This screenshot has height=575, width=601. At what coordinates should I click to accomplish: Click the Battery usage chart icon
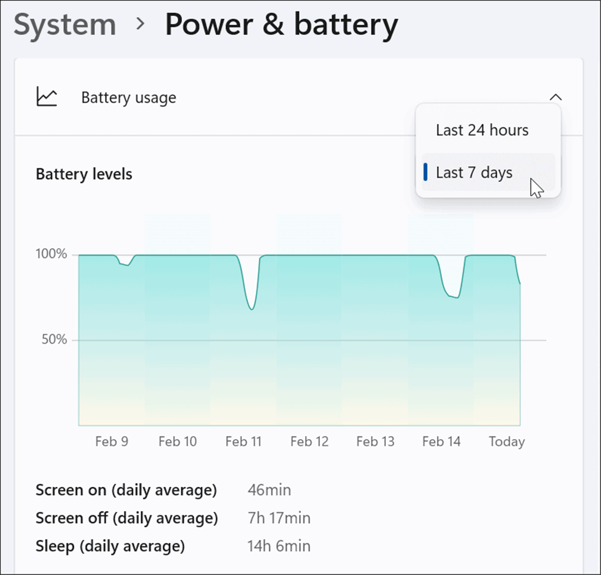point(47,97)
